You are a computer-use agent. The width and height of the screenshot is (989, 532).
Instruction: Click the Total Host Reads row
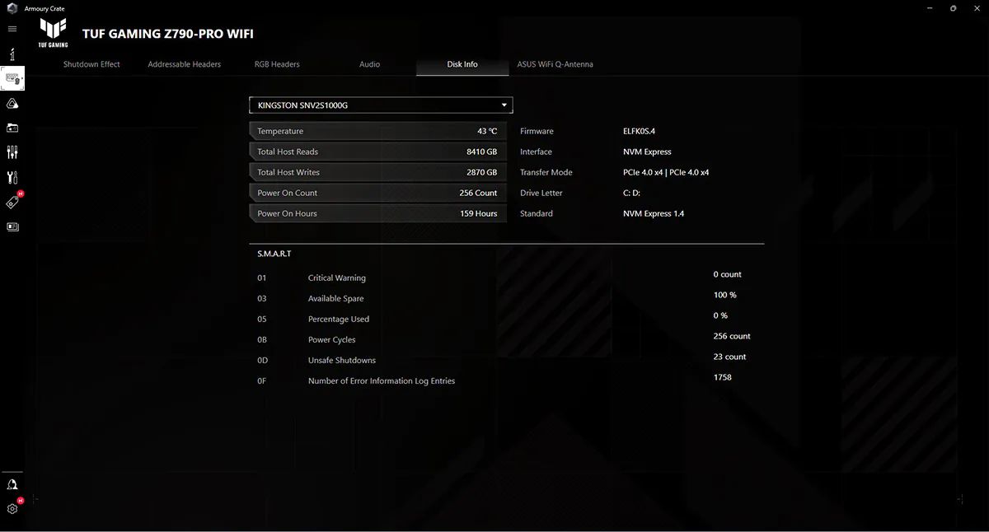(377, 152)
